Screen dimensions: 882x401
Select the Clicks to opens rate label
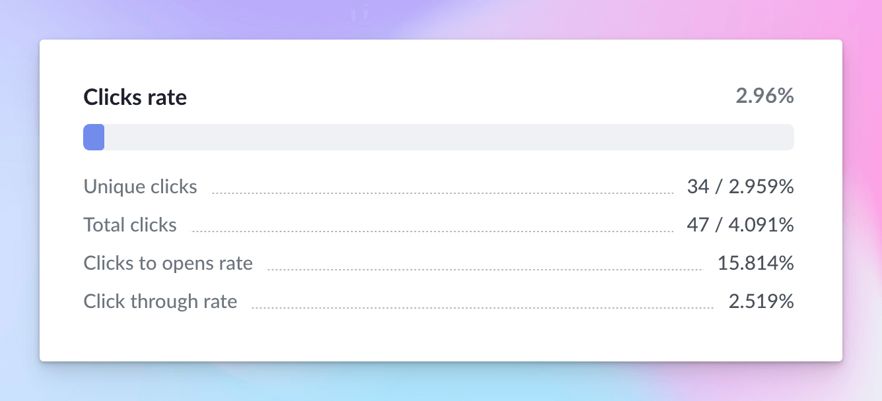tap(168, 263)
